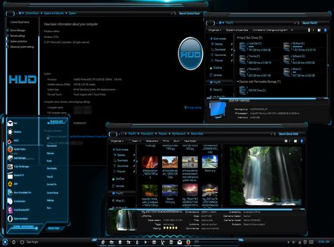
Task: Click the Start orb on the taskbar
Action: point(5,242)
